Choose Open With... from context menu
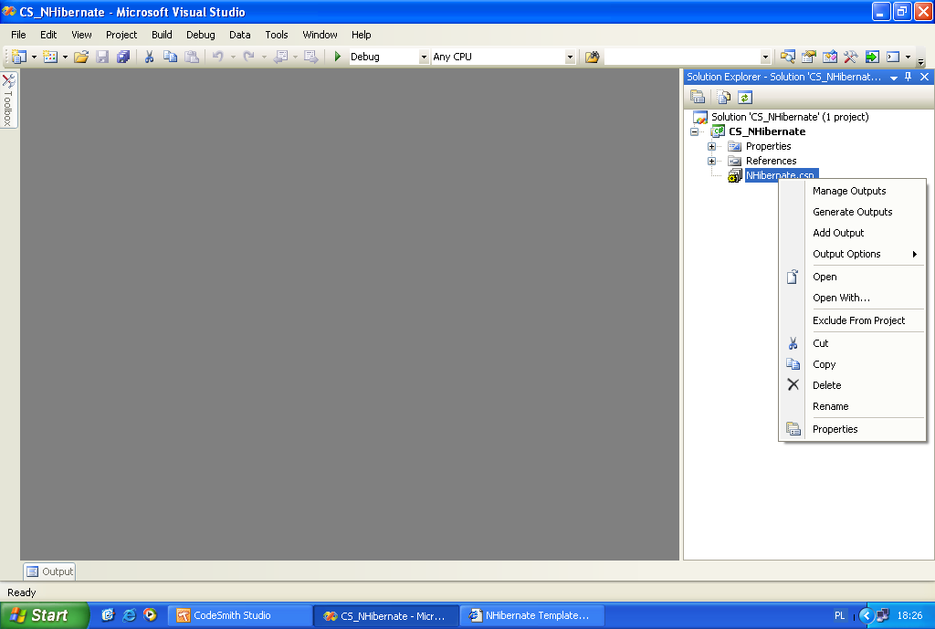 [x=854, y=298]
